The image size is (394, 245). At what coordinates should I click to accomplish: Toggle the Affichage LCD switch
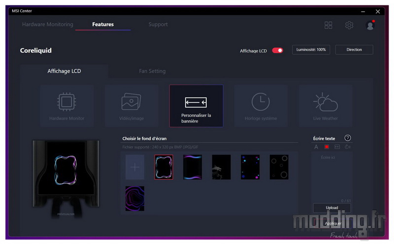(278, 51)
